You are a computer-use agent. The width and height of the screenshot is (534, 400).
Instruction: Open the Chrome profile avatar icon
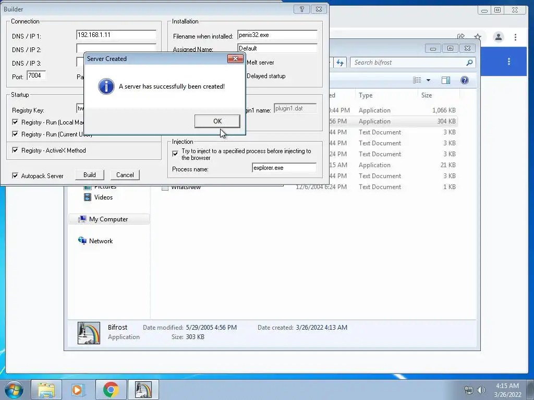498,37
